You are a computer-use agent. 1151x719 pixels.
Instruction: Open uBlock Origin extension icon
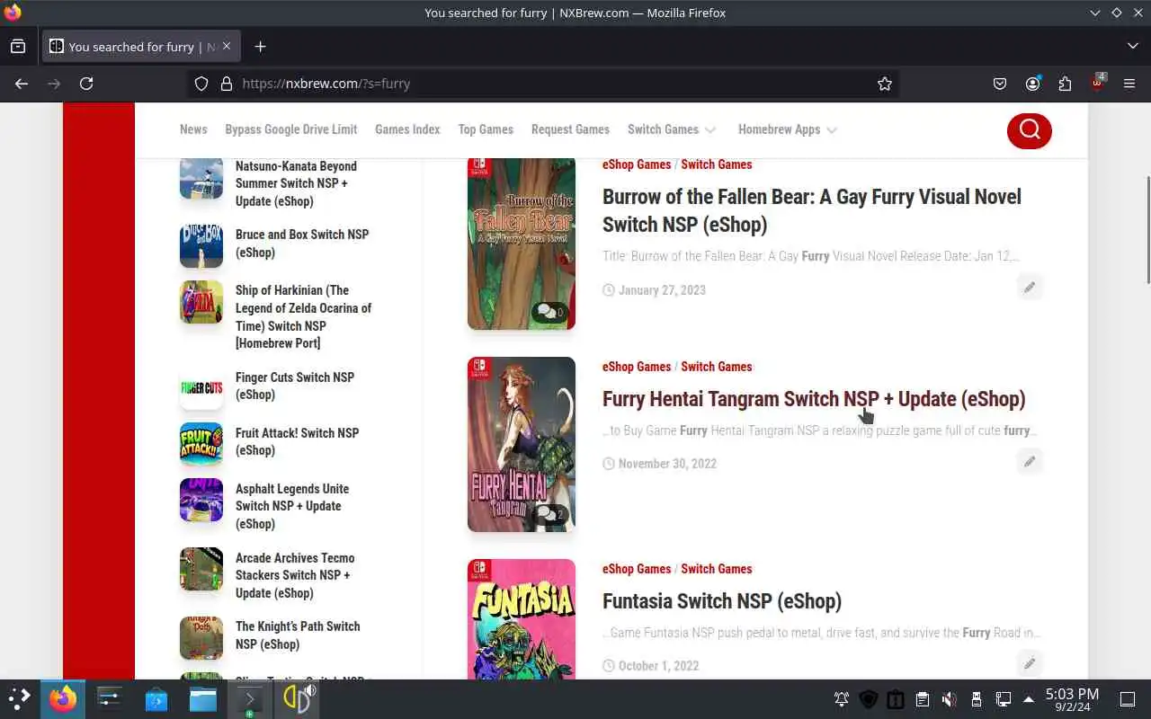coord(1097,83)
